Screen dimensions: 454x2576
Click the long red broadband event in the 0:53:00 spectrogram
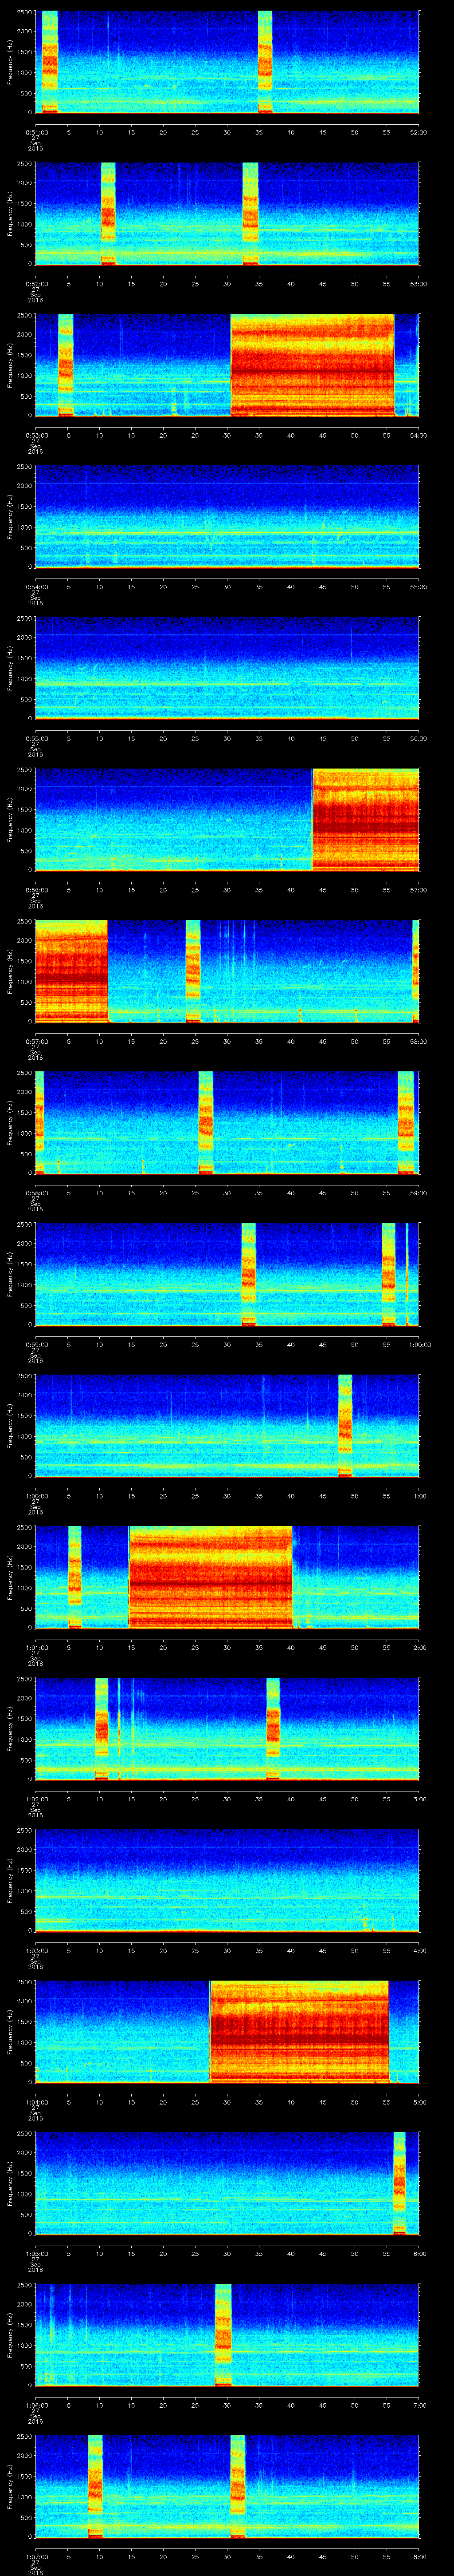coord(312,365)
